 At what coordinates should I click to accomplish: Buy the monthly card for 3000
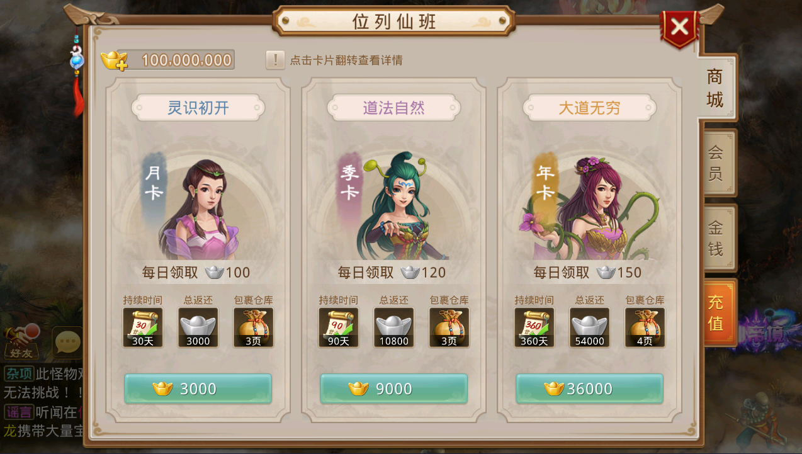[198, 389]
